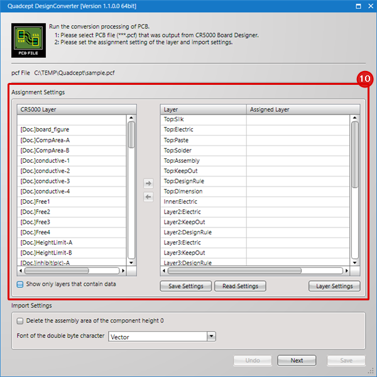Select [Doc.]Free4 layer
The image size is (377, 377).
pos(72,232)
